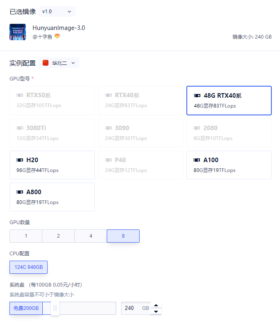Click the GPU icon on 48G RTX40系
Viewport: 280px width, 321px height.
tap(197, 96)
